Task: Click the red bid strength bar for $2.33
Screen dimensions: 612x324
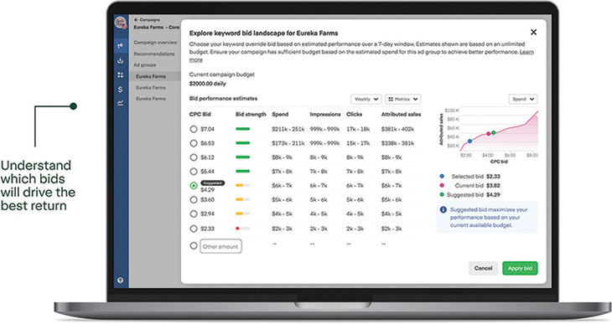Action: coord(242,229)
